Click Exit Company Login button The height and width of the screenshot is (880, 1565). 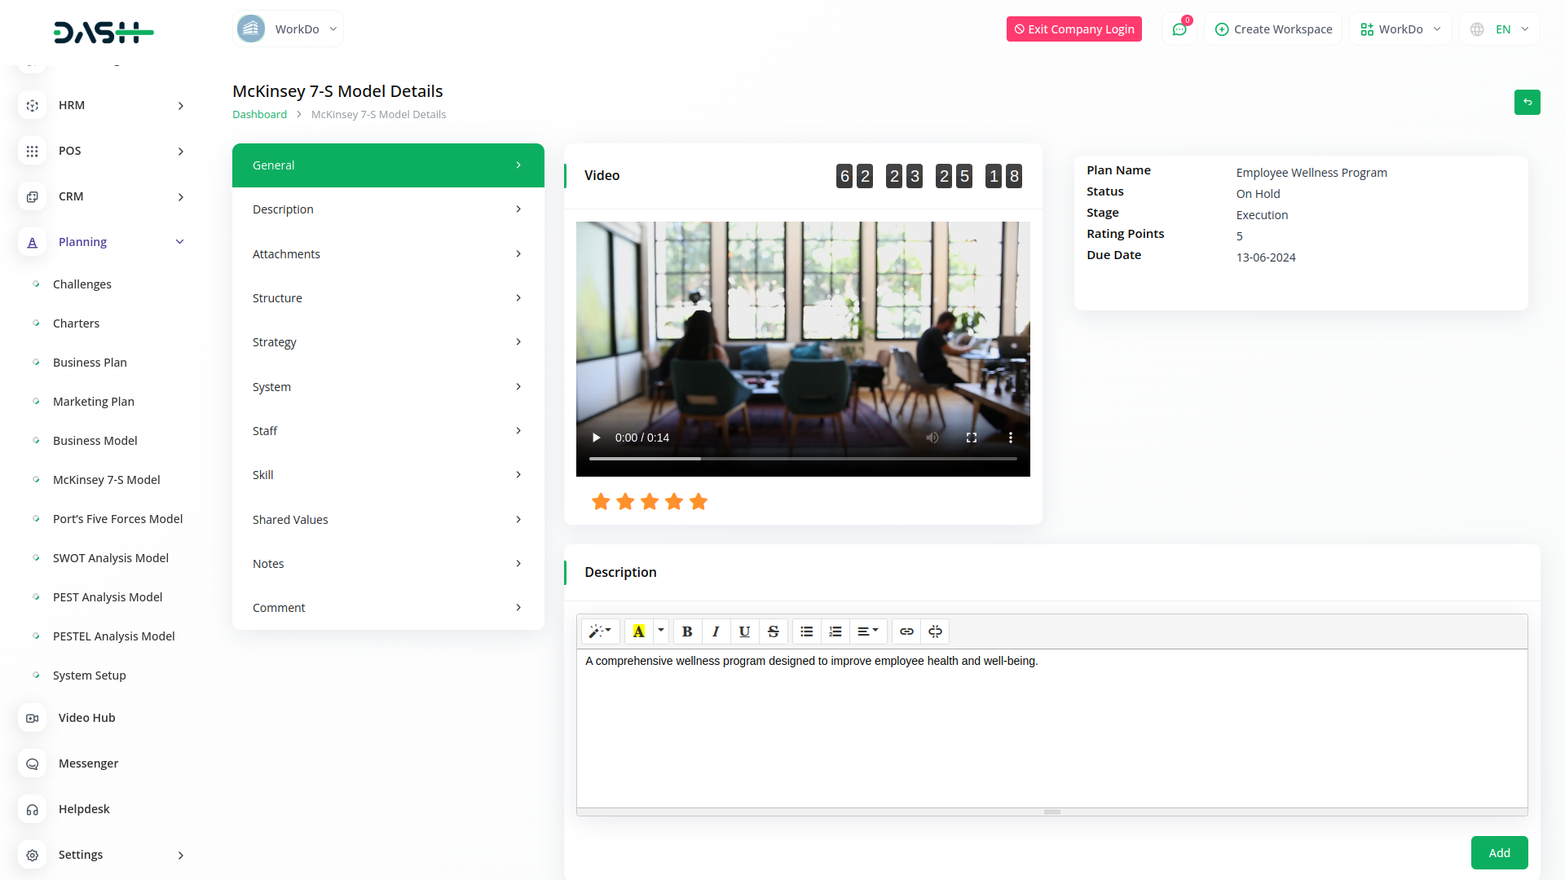point(1073,29)
